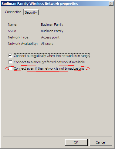
Task: Click the 'Connect automatically when this network is in range' label
Action: (x=52, y=56)
